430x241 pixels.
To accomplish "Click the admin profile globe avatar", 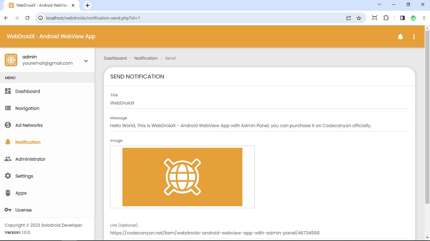I will [11, 60].
